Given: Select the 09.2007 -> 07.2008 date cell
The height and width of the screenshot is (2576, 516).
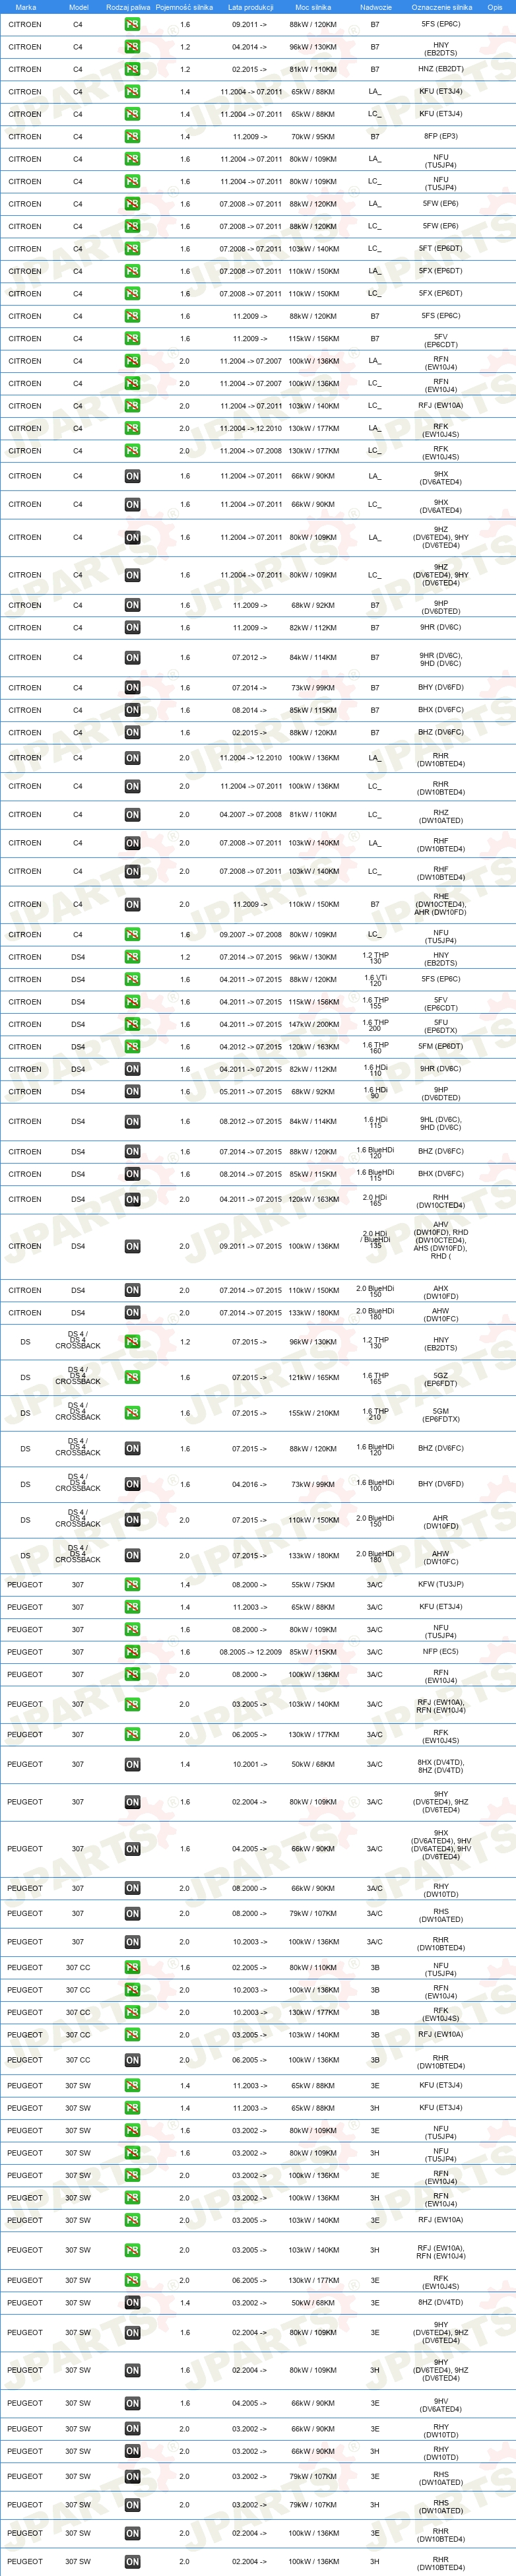Looking at the screenshot, I should [250, 935].
